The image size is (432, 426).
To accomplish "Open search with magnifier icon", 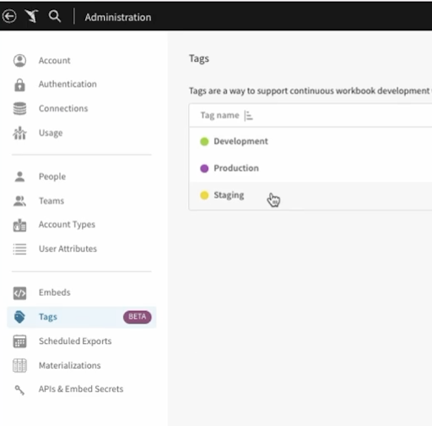I will click(x=55, y=16).
